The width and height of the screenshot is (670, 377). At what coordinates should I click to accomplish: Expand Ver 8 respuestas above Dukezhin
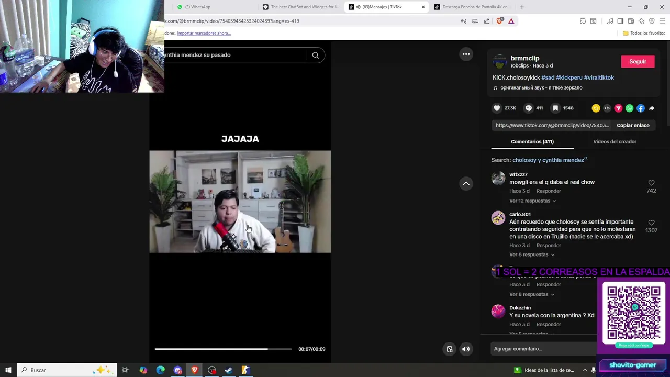[532, 294]
